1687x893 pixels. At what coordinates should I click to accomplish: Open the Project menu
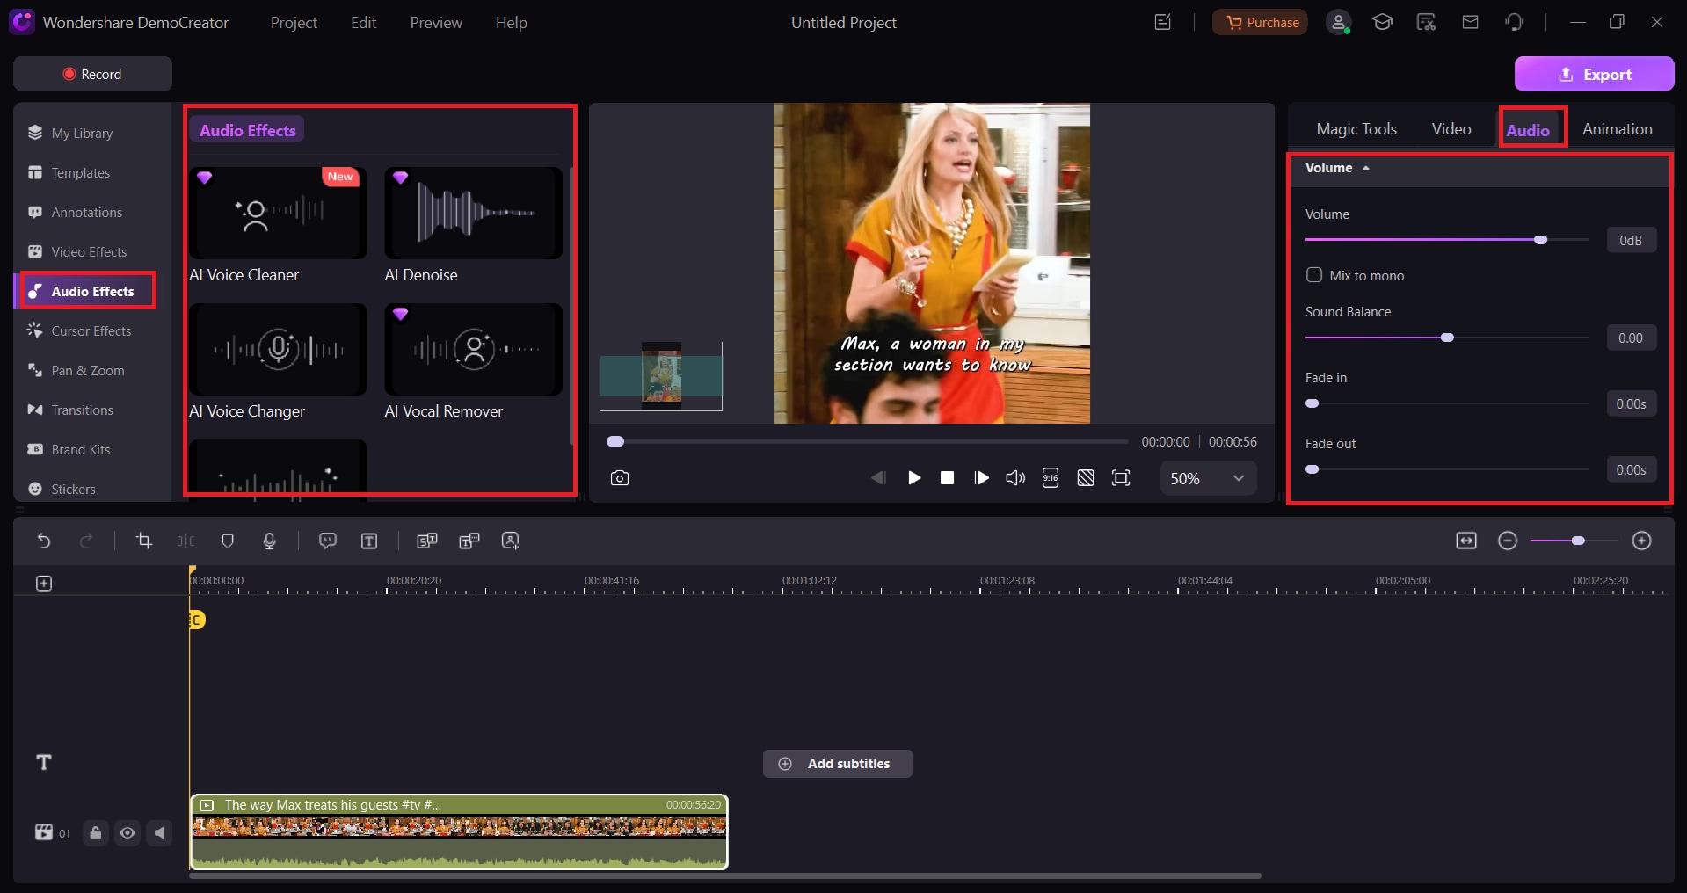click(294, 23)
